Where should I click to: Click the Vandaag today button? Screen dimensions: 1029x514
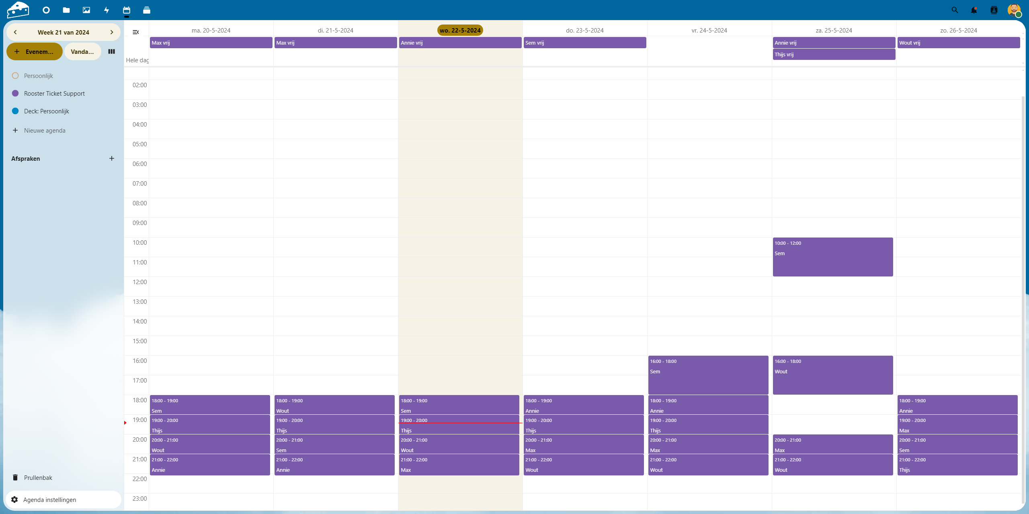(82, 51)
